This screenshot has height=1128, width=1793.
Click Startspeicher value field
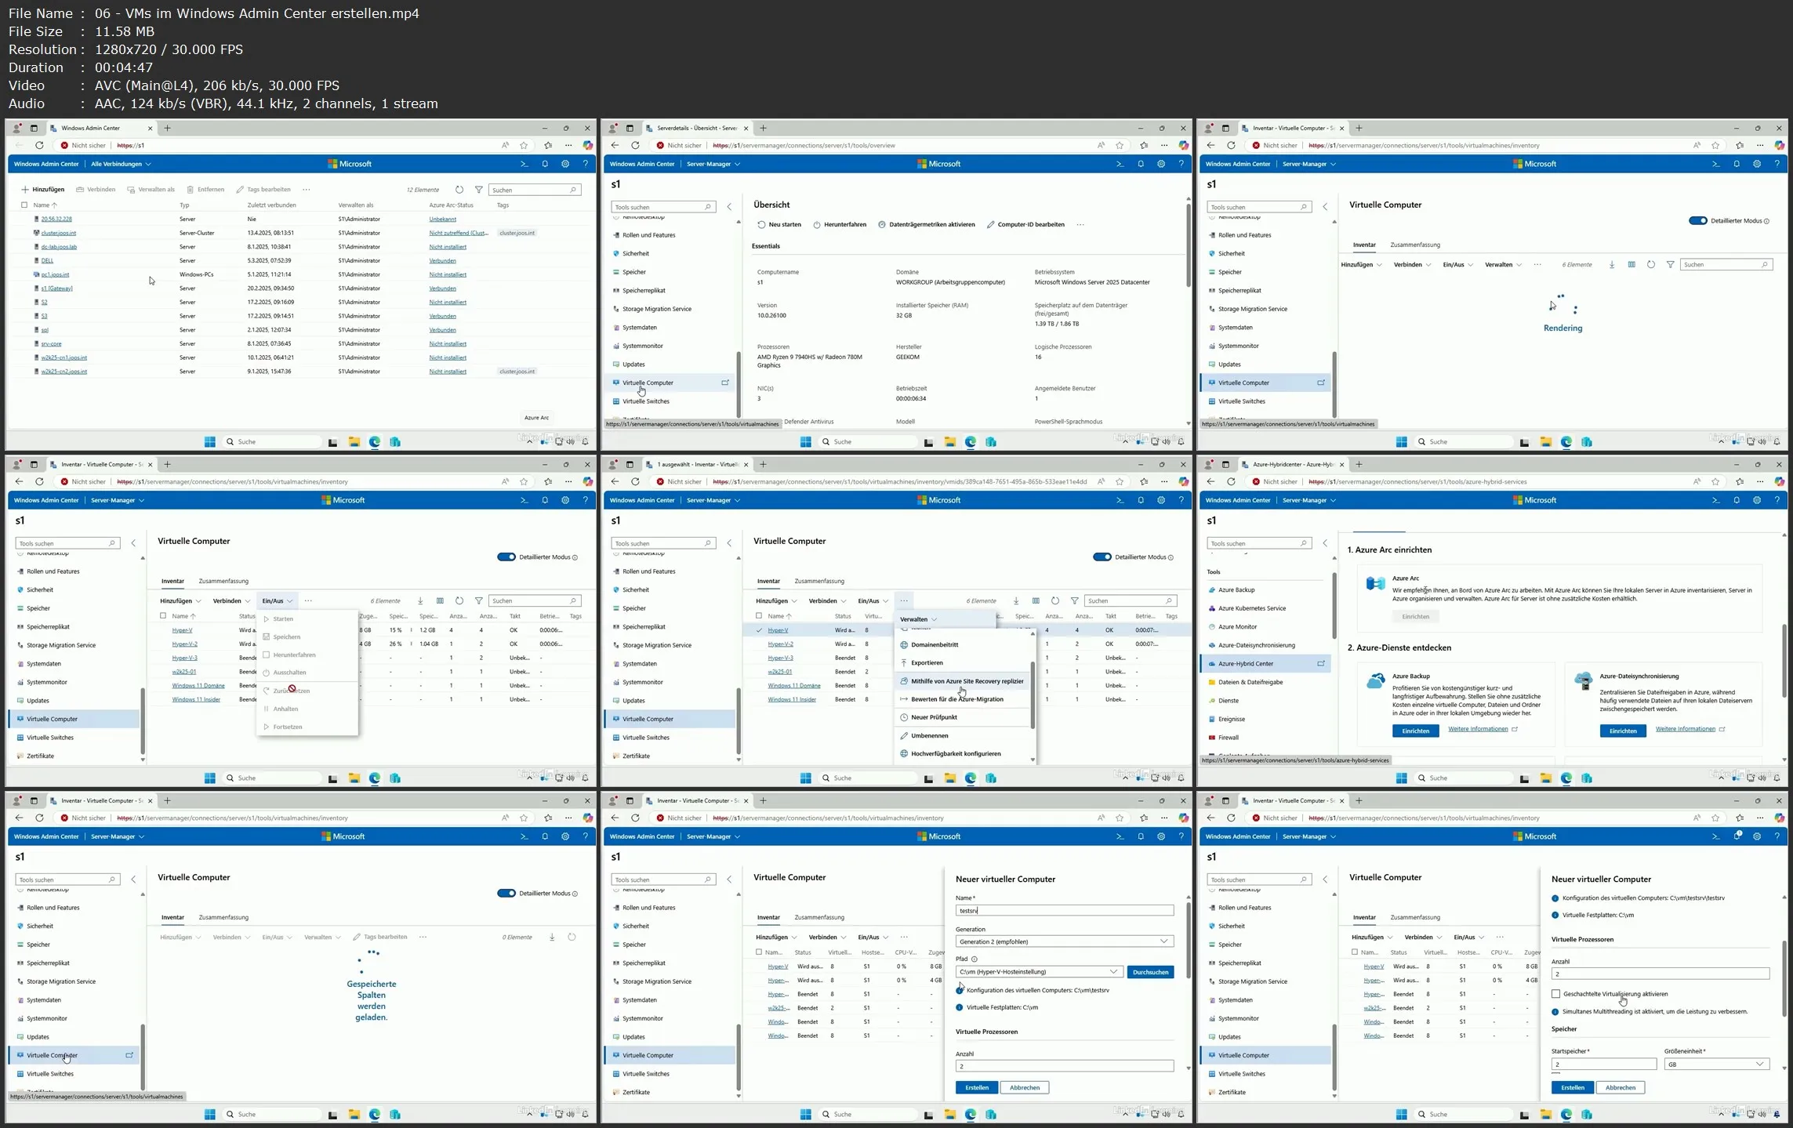(1603, 1065)
